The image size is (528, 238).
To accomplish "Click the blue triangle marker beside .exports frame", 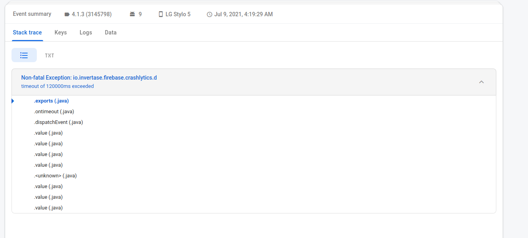I will click(x=13, y=101).
